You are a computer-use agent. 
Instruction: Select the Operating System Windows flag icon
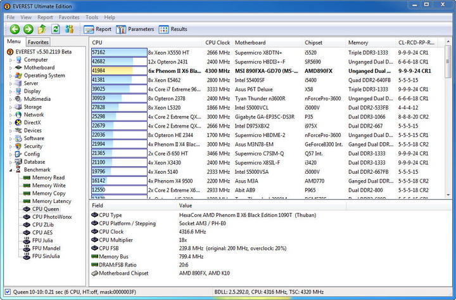click(18, 75)
